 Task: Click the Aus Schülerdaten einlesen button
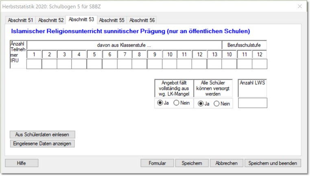click(42, 135)
